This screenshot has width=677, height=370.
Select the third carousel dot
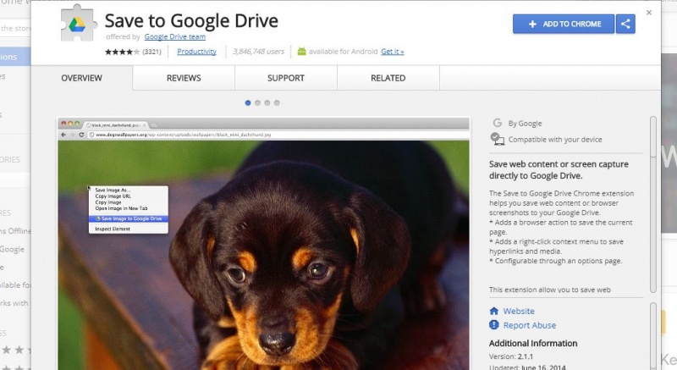[267, 102]
